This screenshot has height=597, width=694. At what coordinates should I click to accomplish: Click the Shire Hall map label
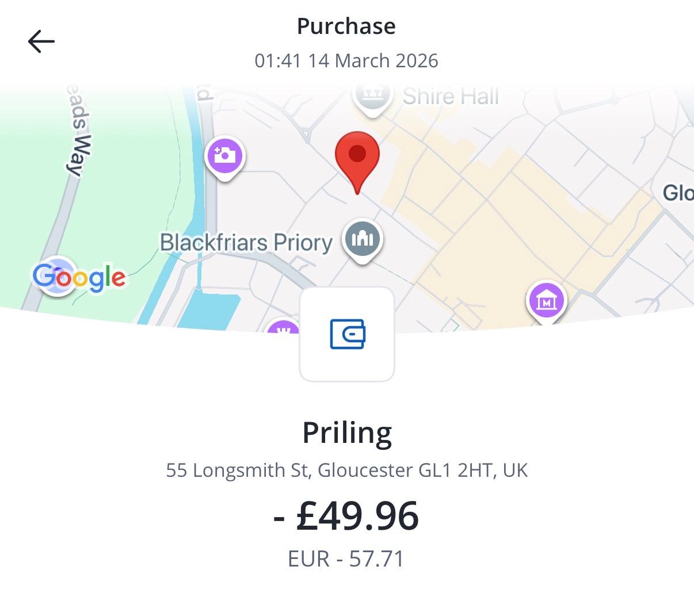451,97
